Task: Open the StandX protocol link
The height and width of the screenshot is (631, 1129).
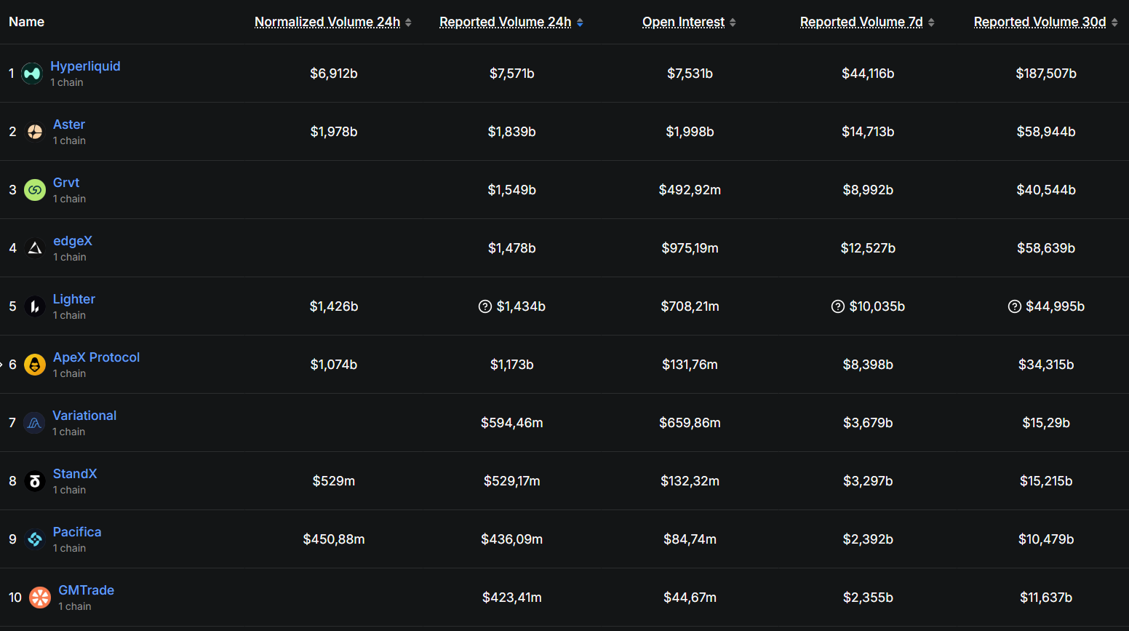Action: point(75,474)
